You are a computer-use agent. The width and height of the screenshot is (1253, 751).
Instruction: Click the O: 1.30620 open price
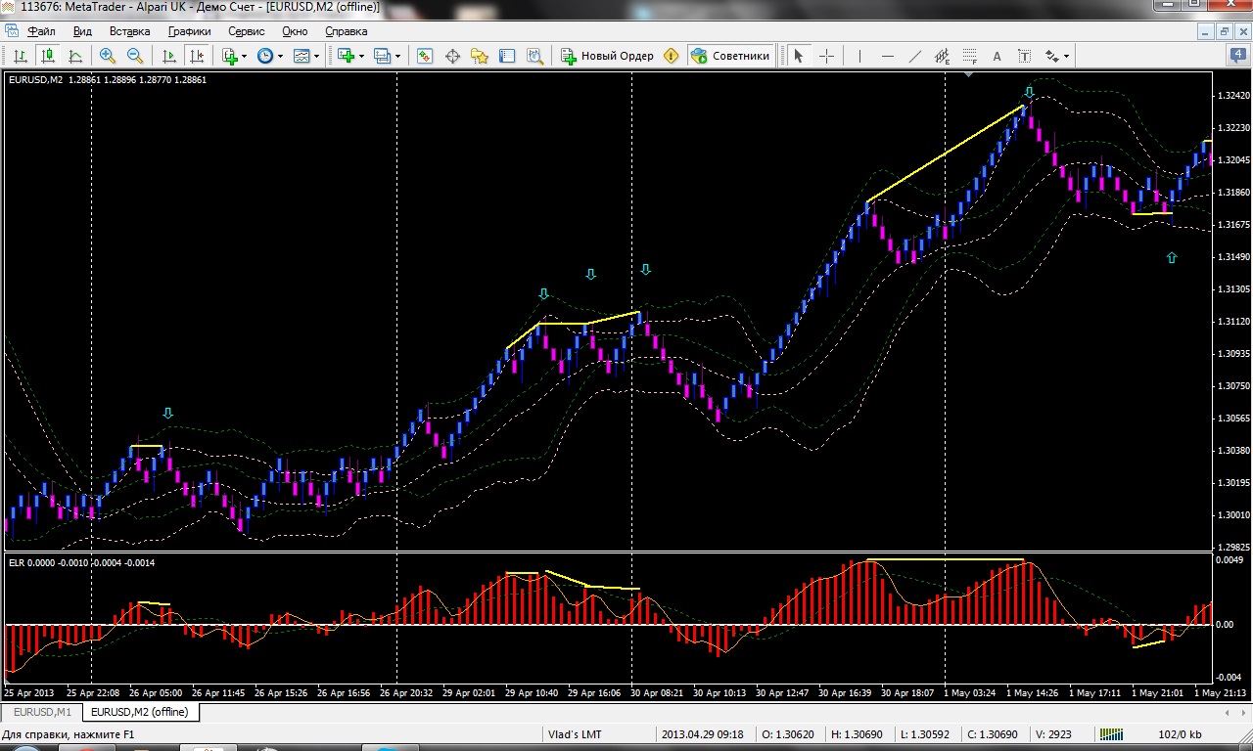(787, 734)
